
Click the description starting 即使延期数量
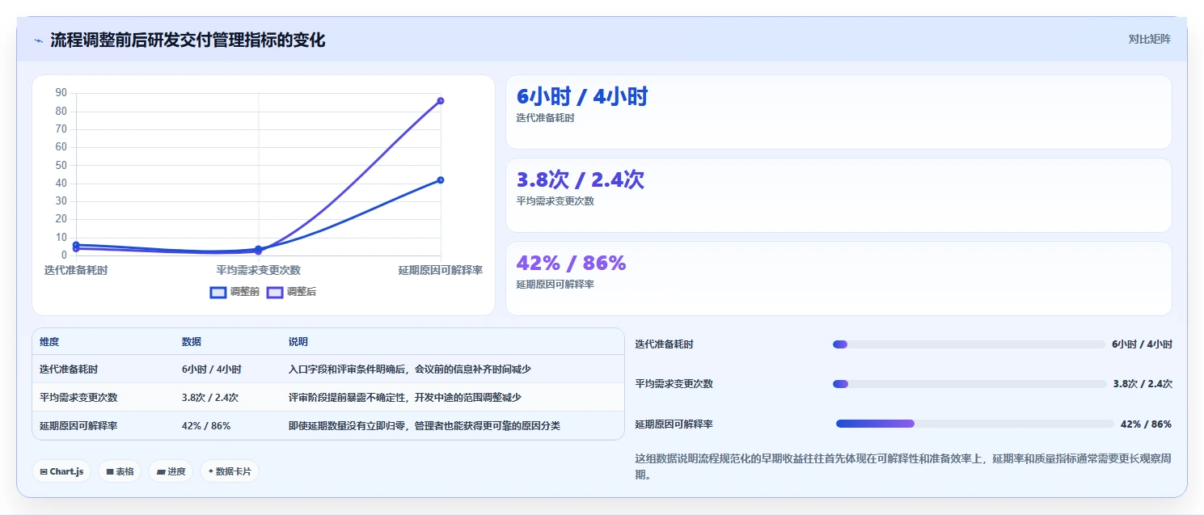click(425, 425)
